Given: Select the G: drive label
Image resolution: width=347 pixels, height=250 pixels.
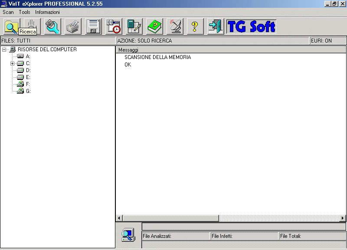Looking at the screenshot, I should pyautogui.click(x=28, y=91).
